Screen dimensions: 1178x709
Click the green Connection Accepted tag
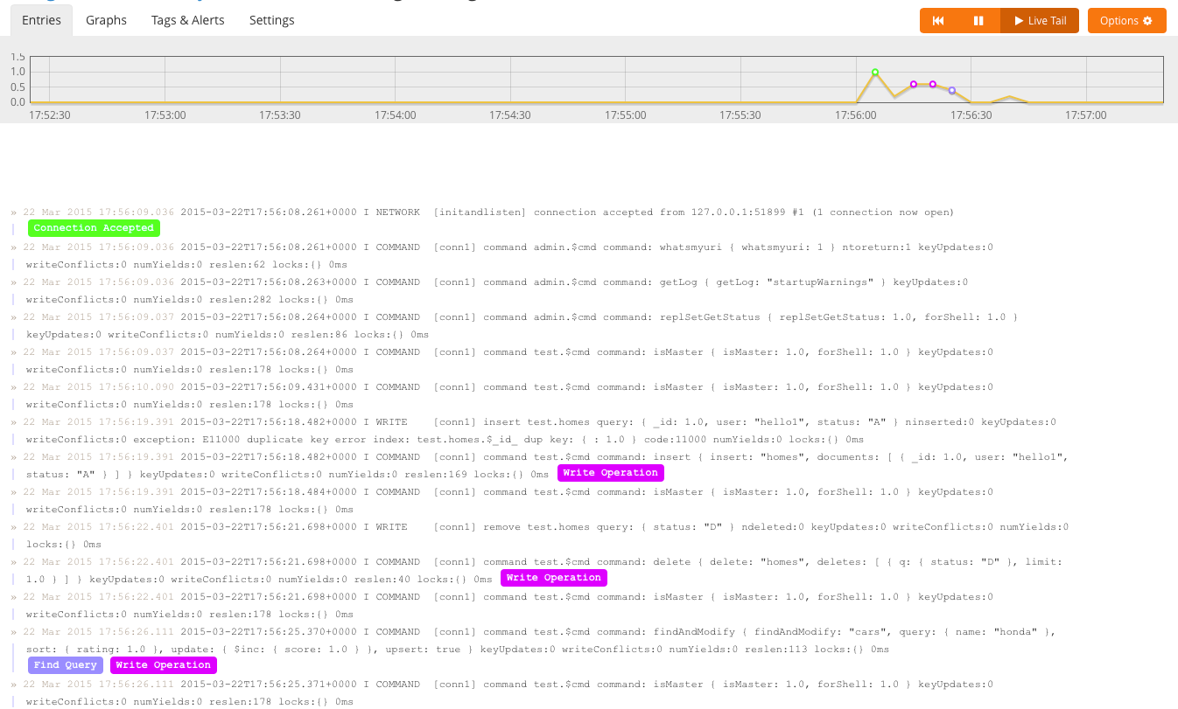click(x=94, y=228)
